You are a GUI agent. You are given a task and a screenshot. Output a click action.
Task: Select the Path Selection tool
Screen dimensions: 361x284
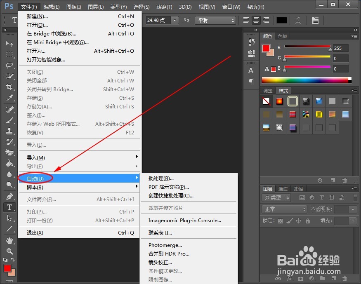pos(9,218)
